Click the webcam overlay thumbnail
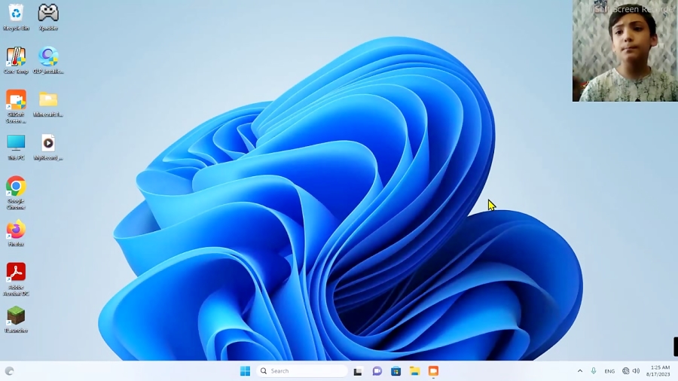This screenshot has width=678, height=381. (x=625, y=51)
